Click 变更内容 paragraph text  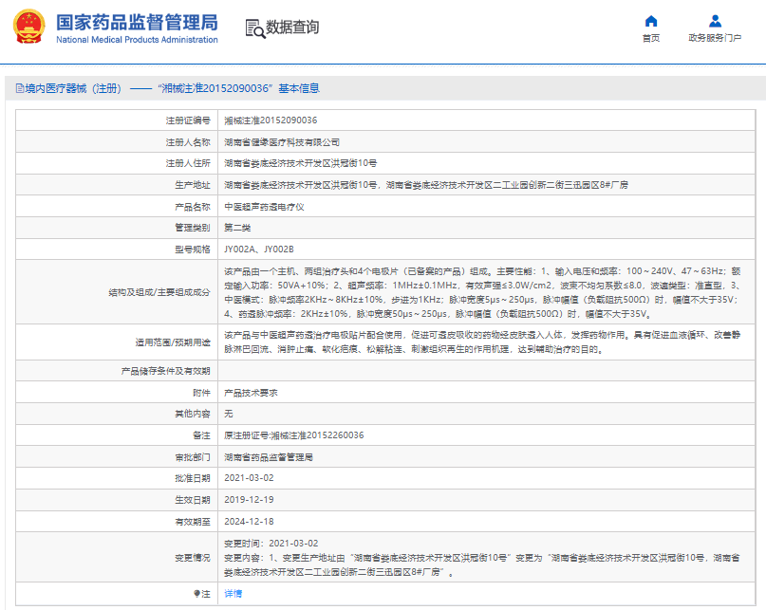[482, 565]
